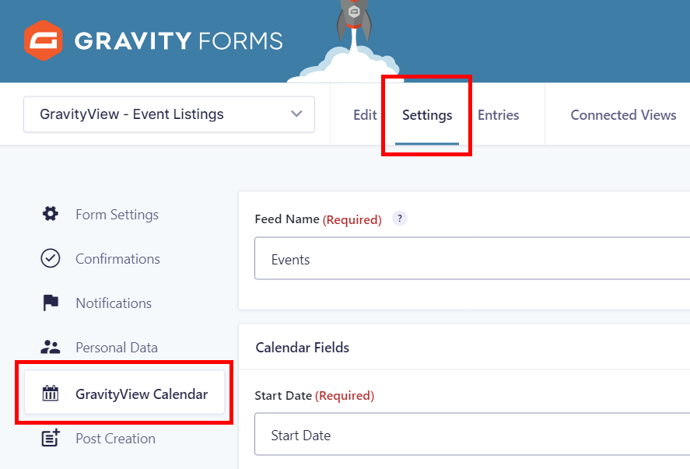The image size is (690, 469).
Task: Select the Personal Data people icon
Action: coord(51,347)
